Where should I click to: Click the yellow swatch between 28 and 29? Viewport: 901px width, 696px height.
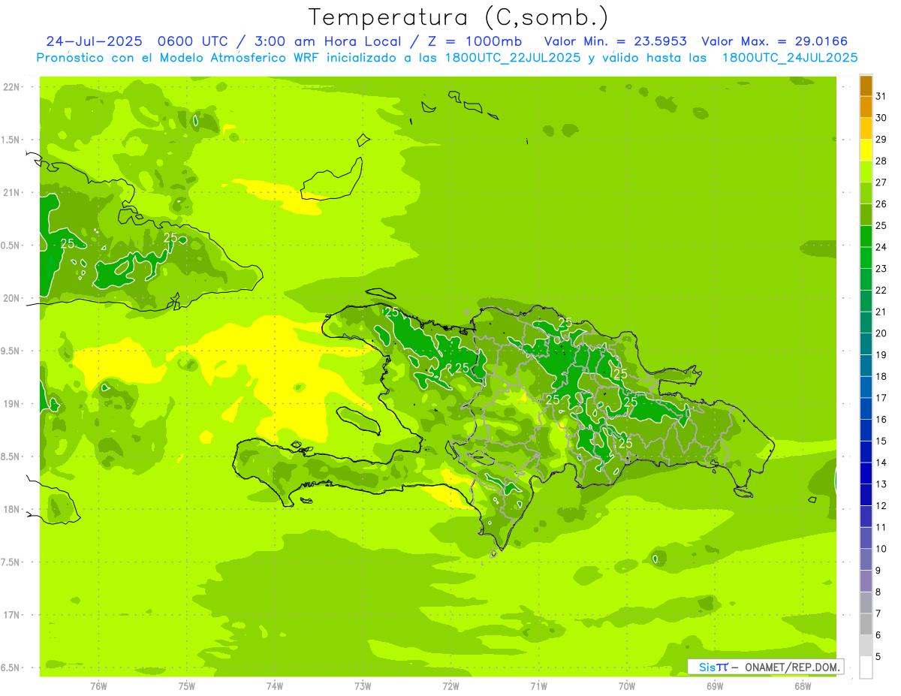(x=866, y=150)
